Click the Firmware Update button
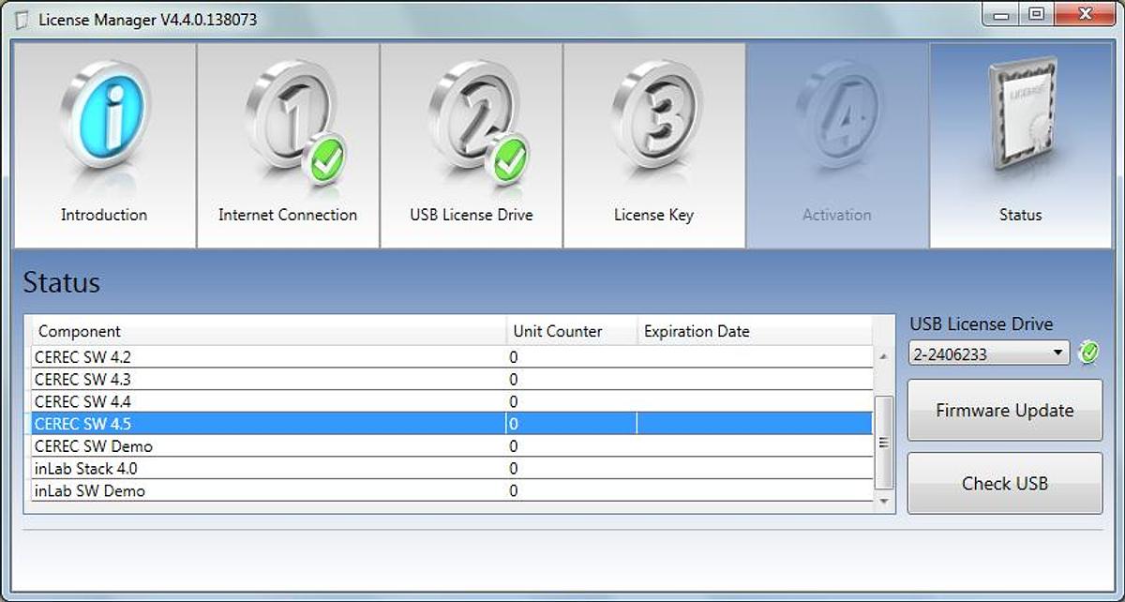The image size is (1125, 602). [1005, 410]
